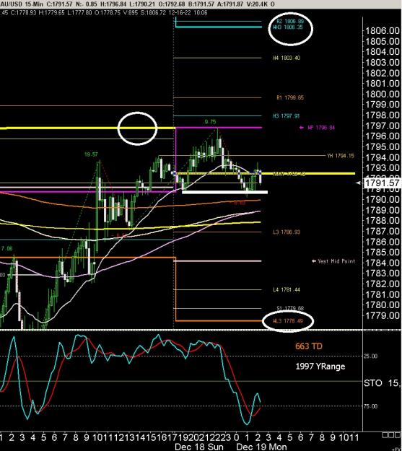
Task: Select the current price box 1791.57
Action: (382, 183)
